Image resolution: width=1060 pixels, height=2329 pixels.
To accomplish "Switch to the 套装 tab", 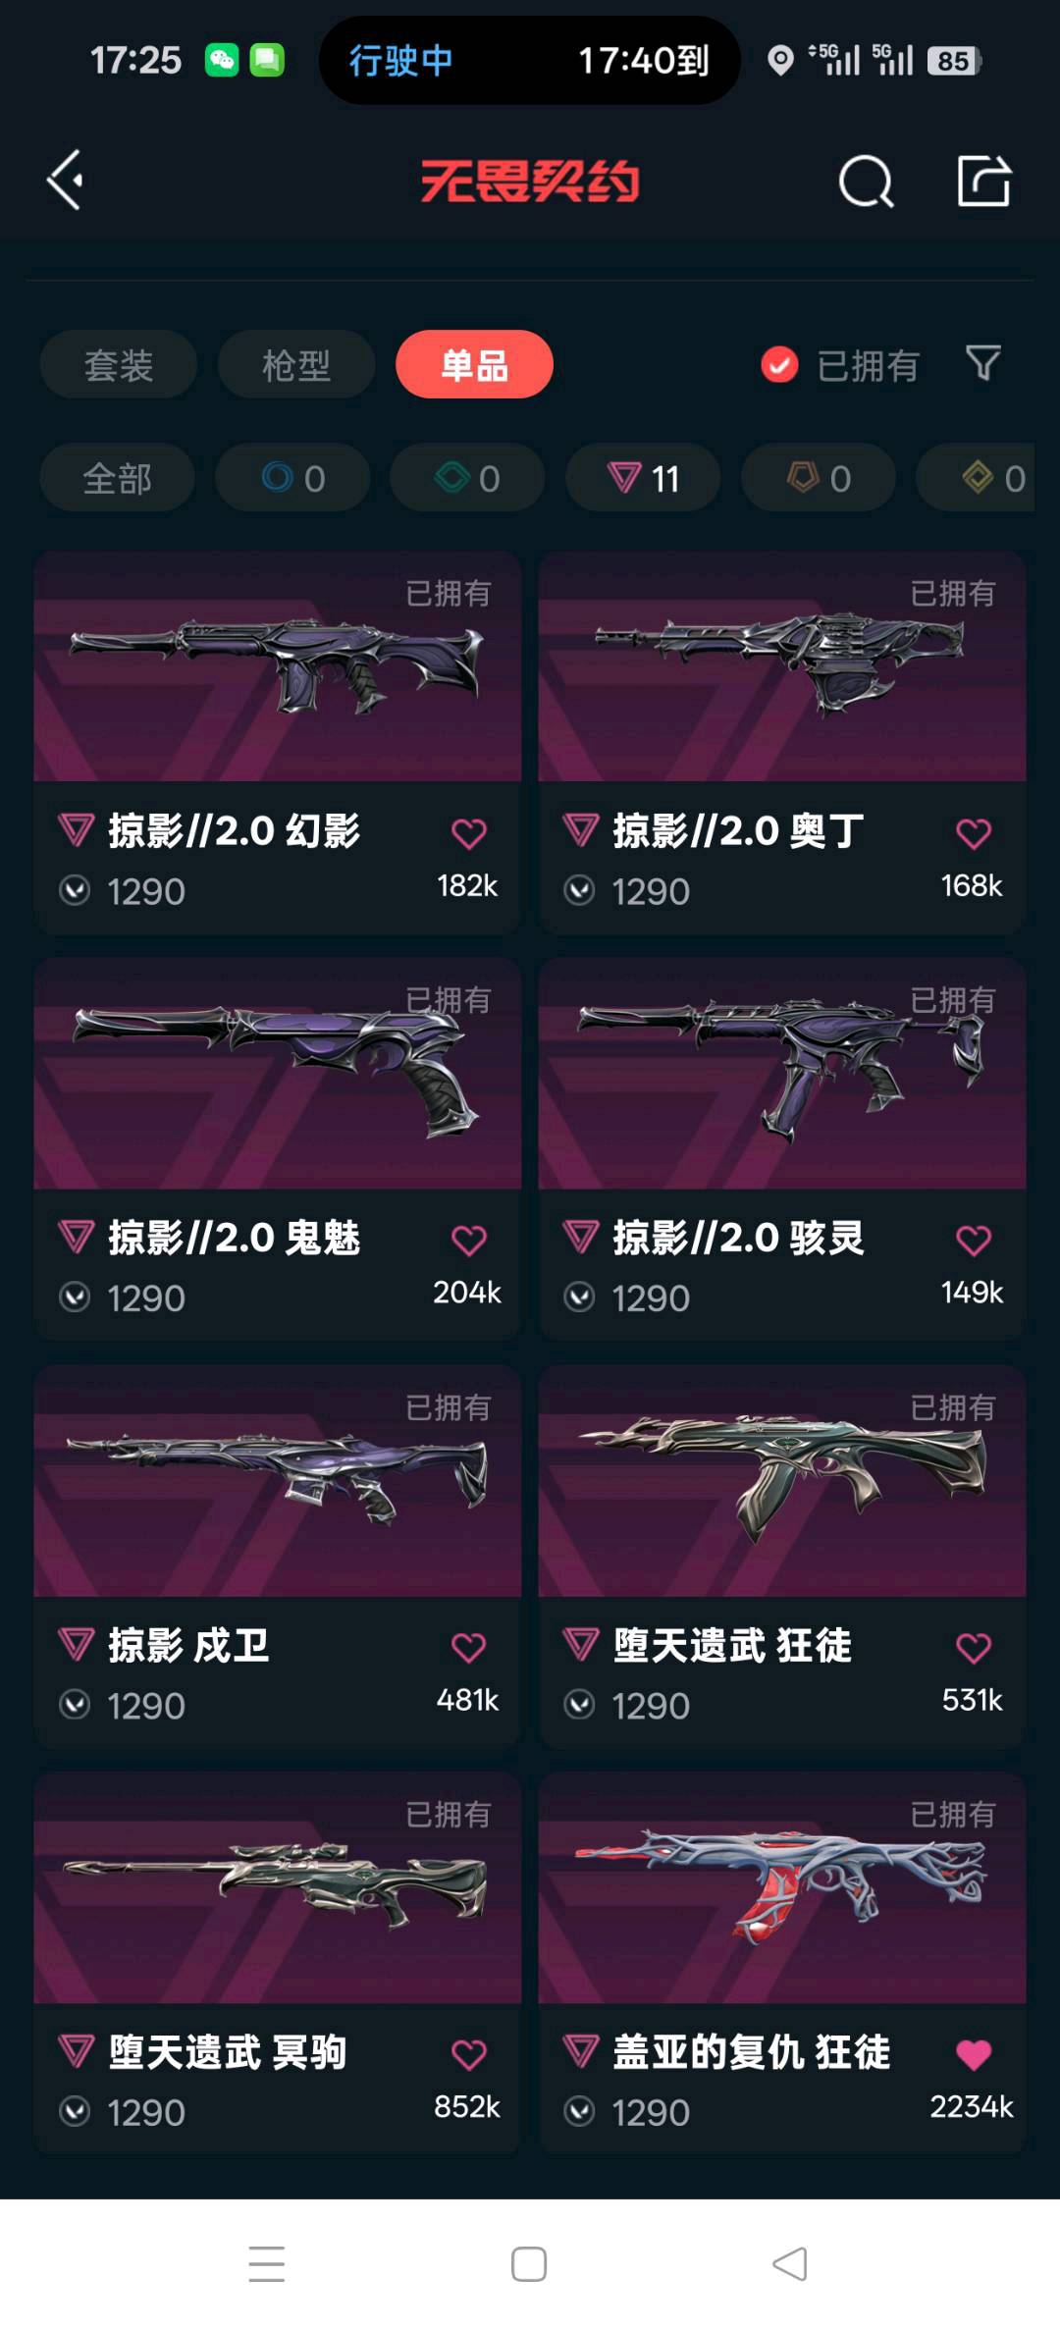I will [119, 365].
